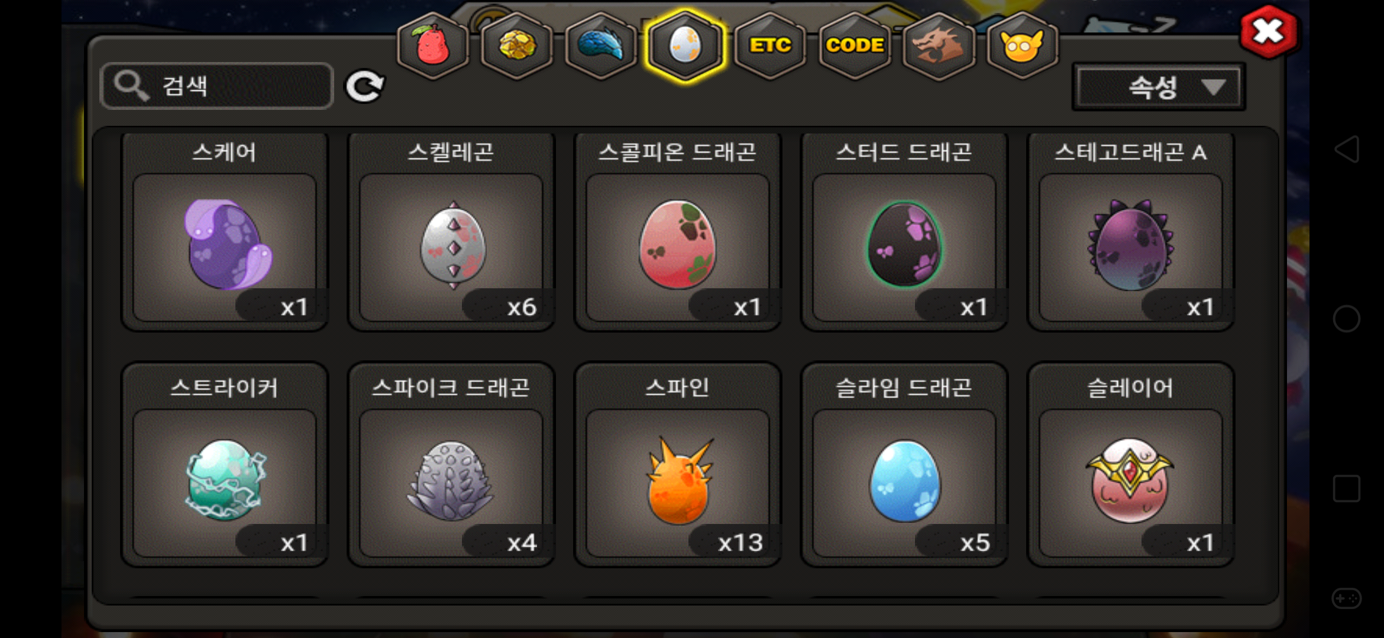Viewport: 1384px width, 638px height.
Task: Open the gold nugget materials tab
Action: point(517,45)
